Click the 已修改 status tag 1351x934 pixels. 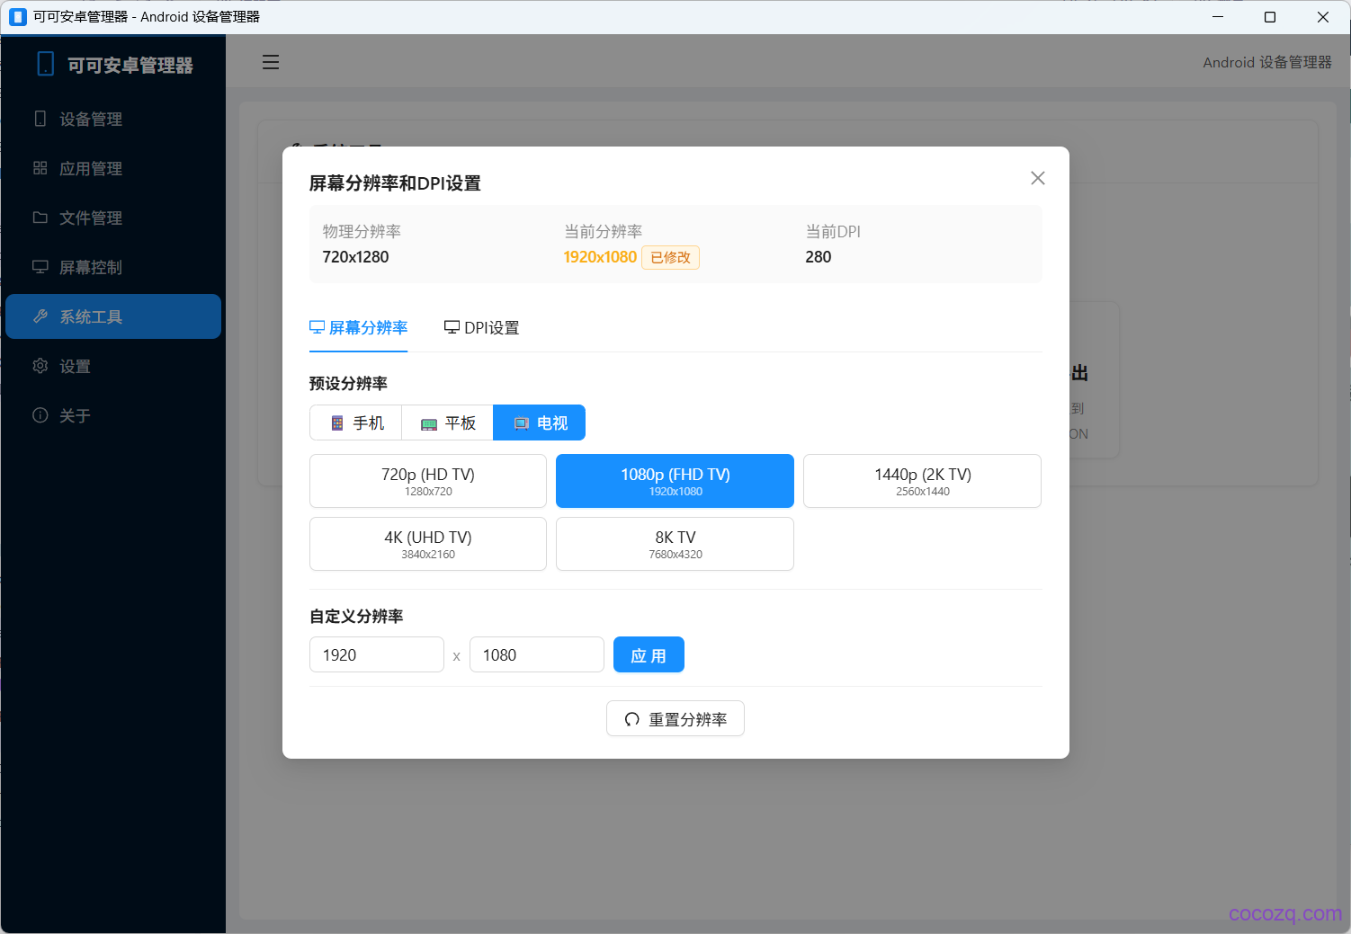tap(671, 257)
